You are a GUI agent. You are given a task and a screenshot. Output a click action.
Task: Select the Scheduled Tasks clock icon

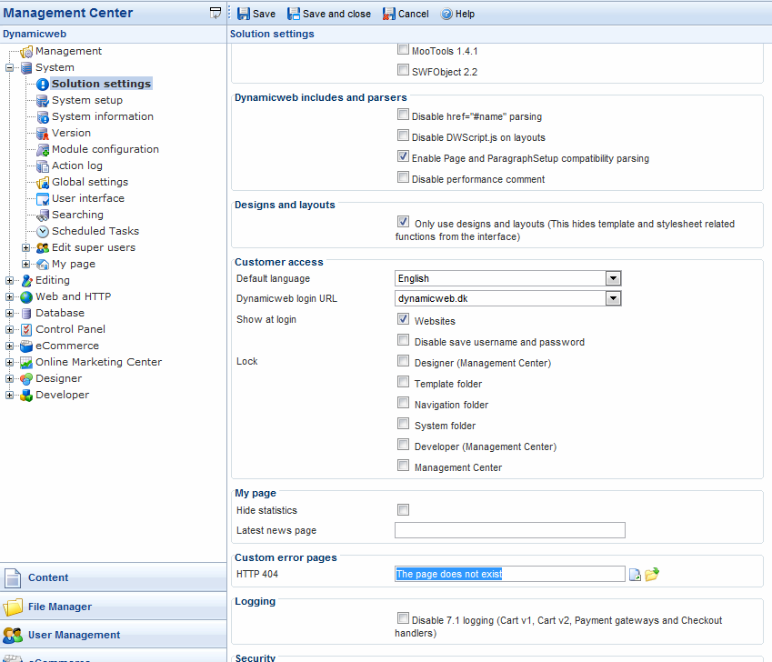pos(43,231)
